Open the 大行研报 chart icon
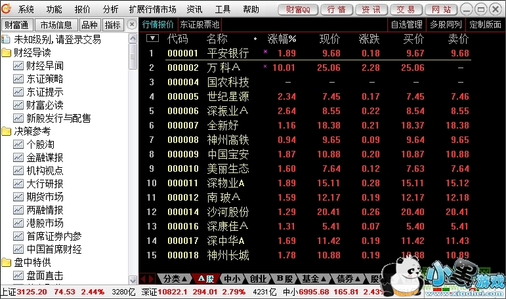506x299 pixels. coord(18,184)
